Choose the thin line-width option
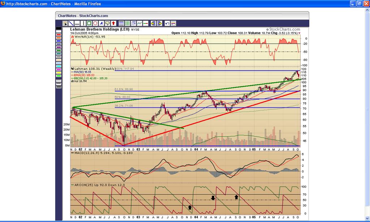The image size is (370, 222). [x=59, y=81]
